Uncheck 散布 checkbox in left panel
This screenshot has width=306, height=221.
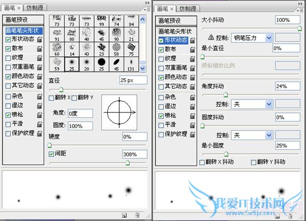coord(8,49)
